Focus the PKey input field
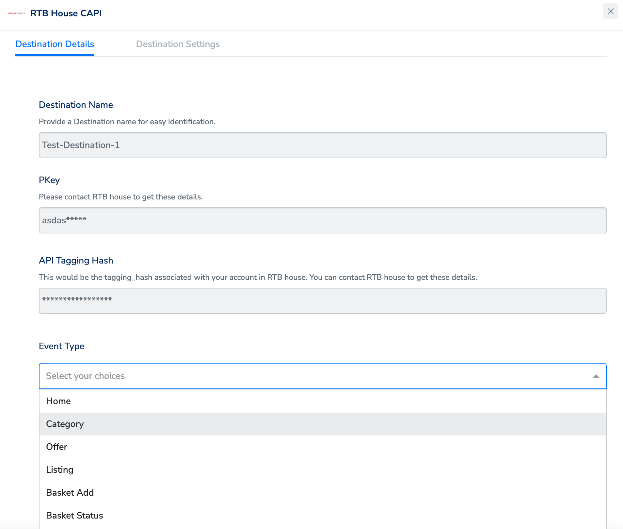This screenshot has height=529, width=623. tap(322, 220)
